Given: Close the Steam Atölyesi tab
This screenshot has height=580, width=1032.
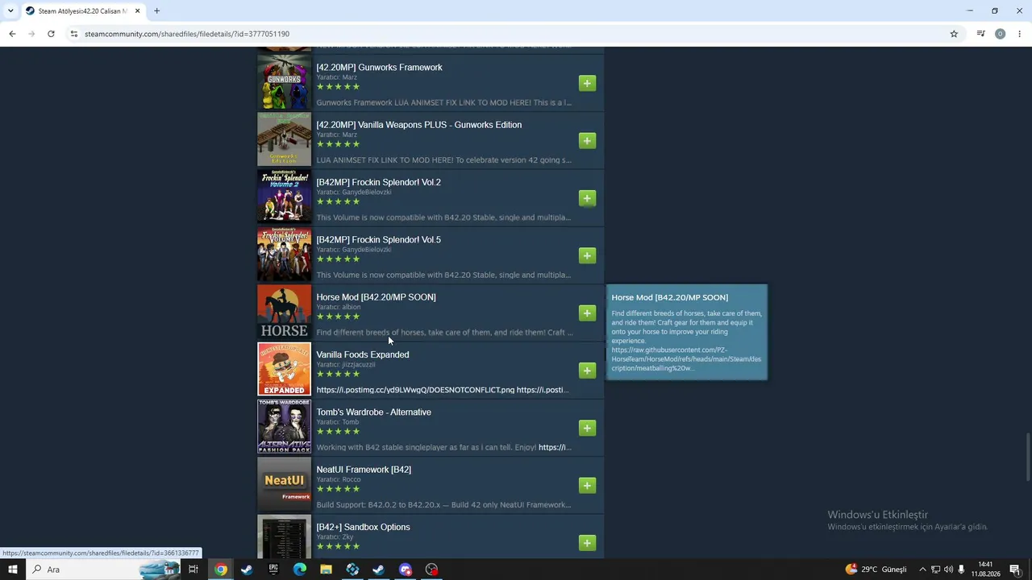Looking at the screenshot, I should 138,11.
